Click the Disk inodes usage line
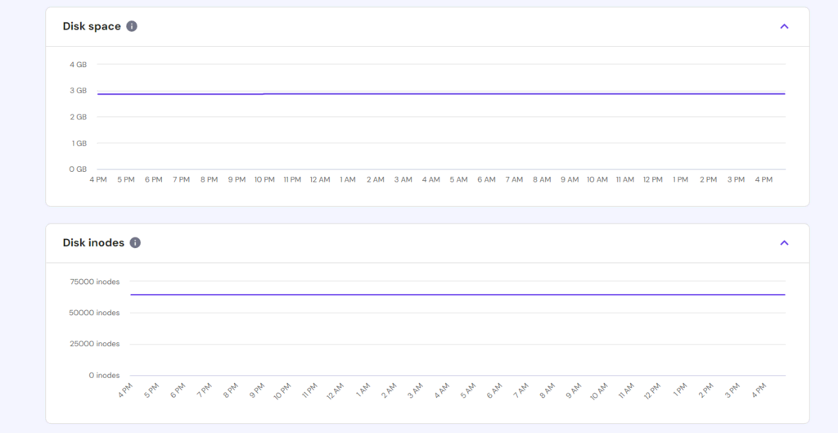 [x=457, y=295]
